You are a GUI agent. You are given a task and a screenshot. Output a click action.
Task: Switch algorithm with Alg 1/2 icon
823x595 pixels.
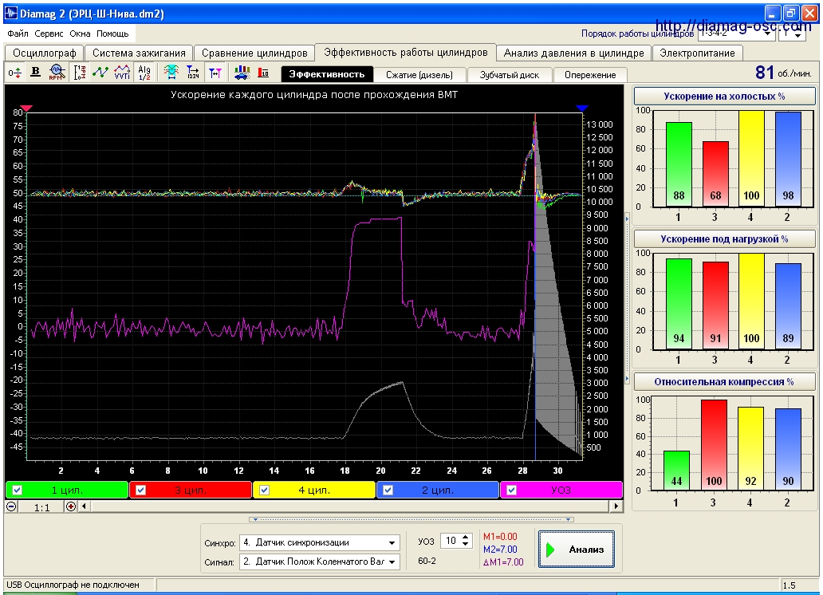[x=144, y=73]
